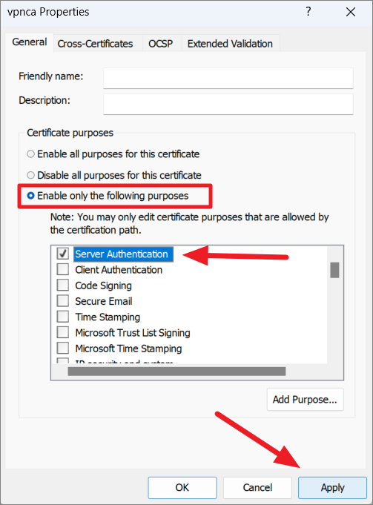The height and width of the screenshot is (505, 373).
Task: Click the vertical scrollbar thumb in purposes list
Action: pos(334,270)
